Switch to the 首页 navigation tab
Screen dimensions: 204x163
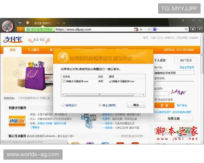(13, 50)
